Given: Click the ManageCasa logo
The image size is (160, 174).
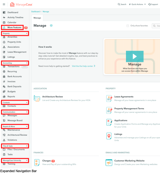Looking at the screenshot, I should [21, 5].
